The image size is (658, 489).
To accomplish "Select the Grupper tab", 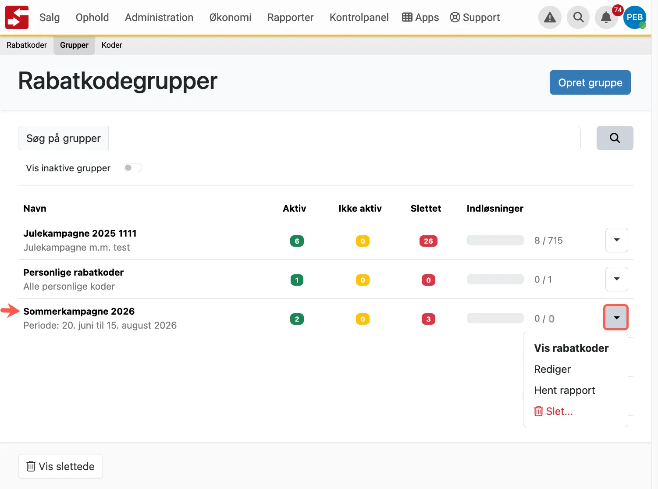I will coord(74,45).
